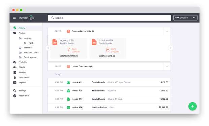
Task: Go to Receipts in the sidebar
Action: click(23, 73)
